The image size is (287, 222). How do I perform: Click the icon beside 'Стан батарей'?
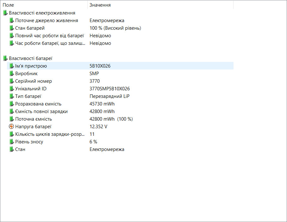[11, 28]
